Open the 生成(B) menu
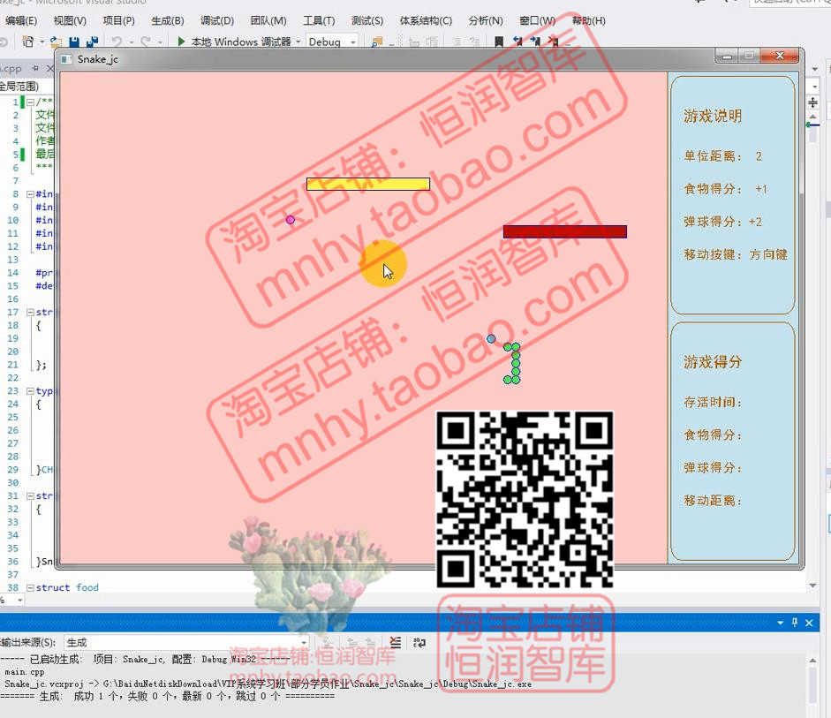This screenshot has width=831, height=718. tap(168, 20)
